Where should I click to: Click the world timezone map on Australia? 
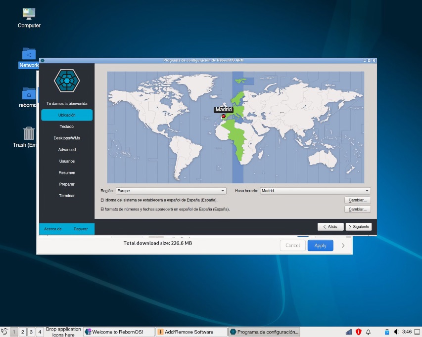point(323,158)
